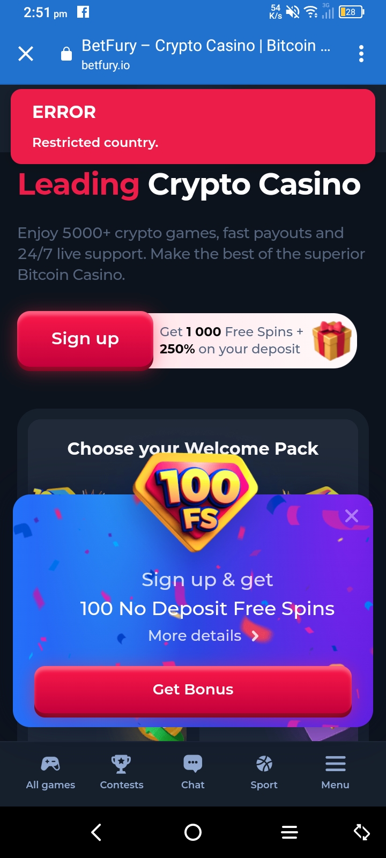Click the Get Bonus button
Image resolution: width=386 pixels, height=858 pixels.
(193, 690)
